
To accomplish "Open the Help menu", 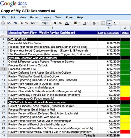I will tap(80, 17).
